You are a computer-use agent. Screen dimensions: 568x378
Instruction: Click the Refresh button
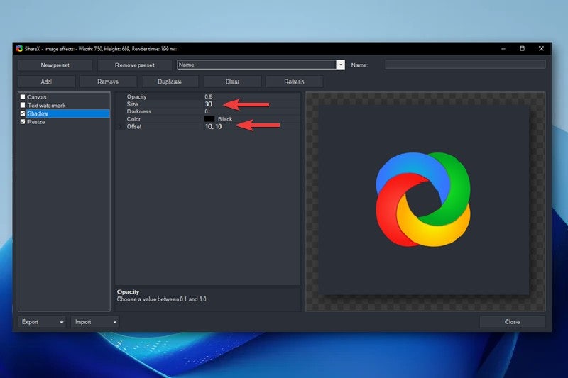pos(294,82)
